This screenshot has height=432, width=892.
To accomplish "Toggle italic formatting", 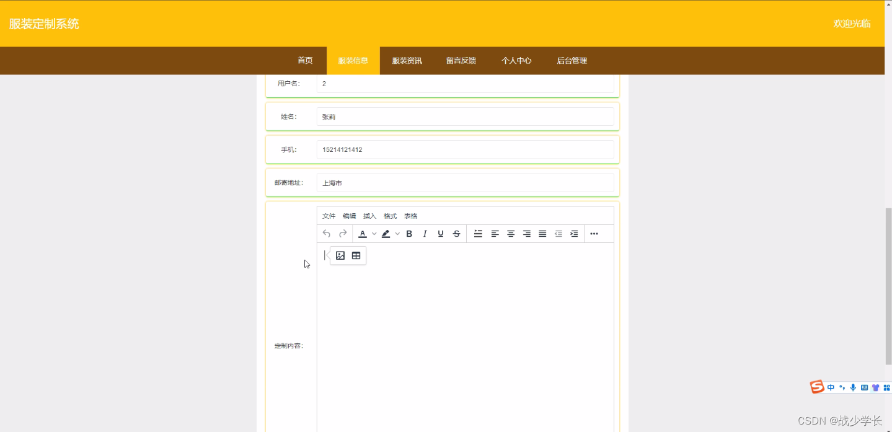I will 425,234.
